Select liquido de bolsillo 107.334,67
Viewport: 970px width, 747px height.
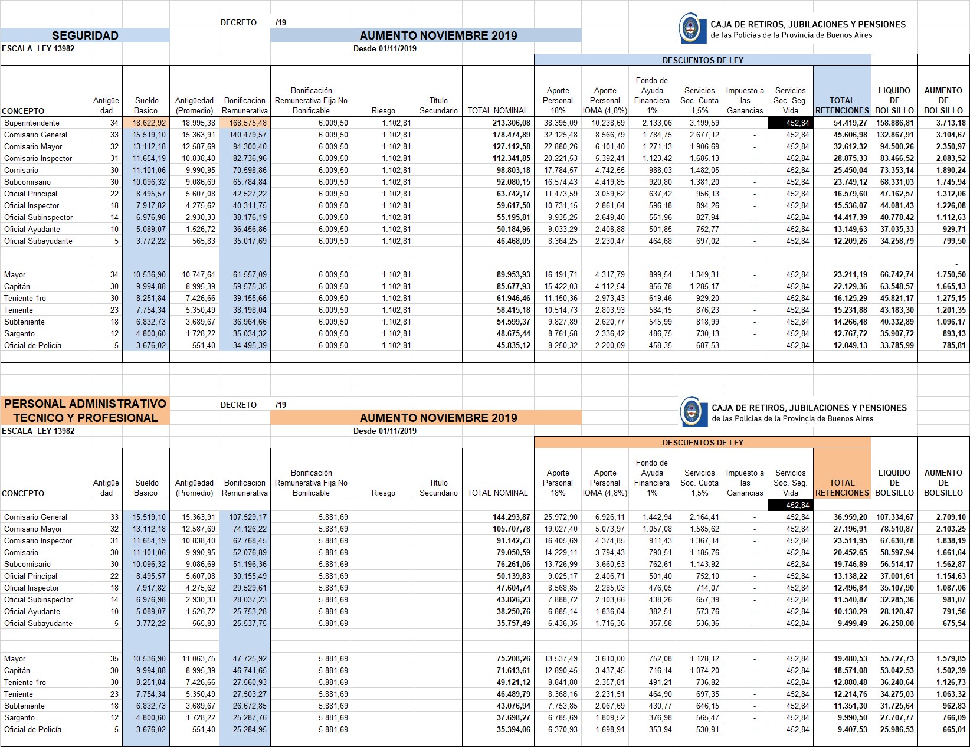click(x=895, y=517)
